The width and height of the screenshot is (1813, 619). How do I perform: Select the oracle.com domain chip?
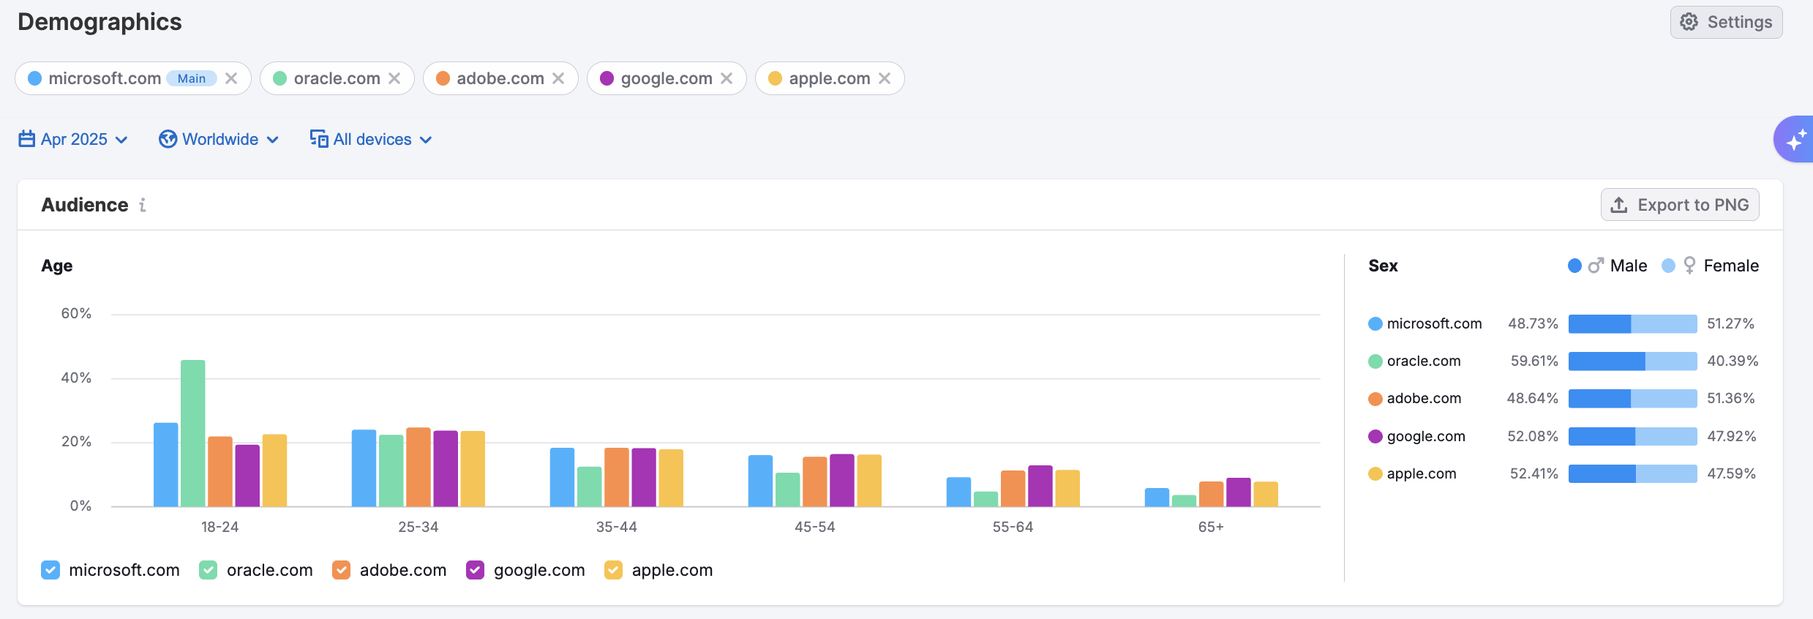point(337,78)
